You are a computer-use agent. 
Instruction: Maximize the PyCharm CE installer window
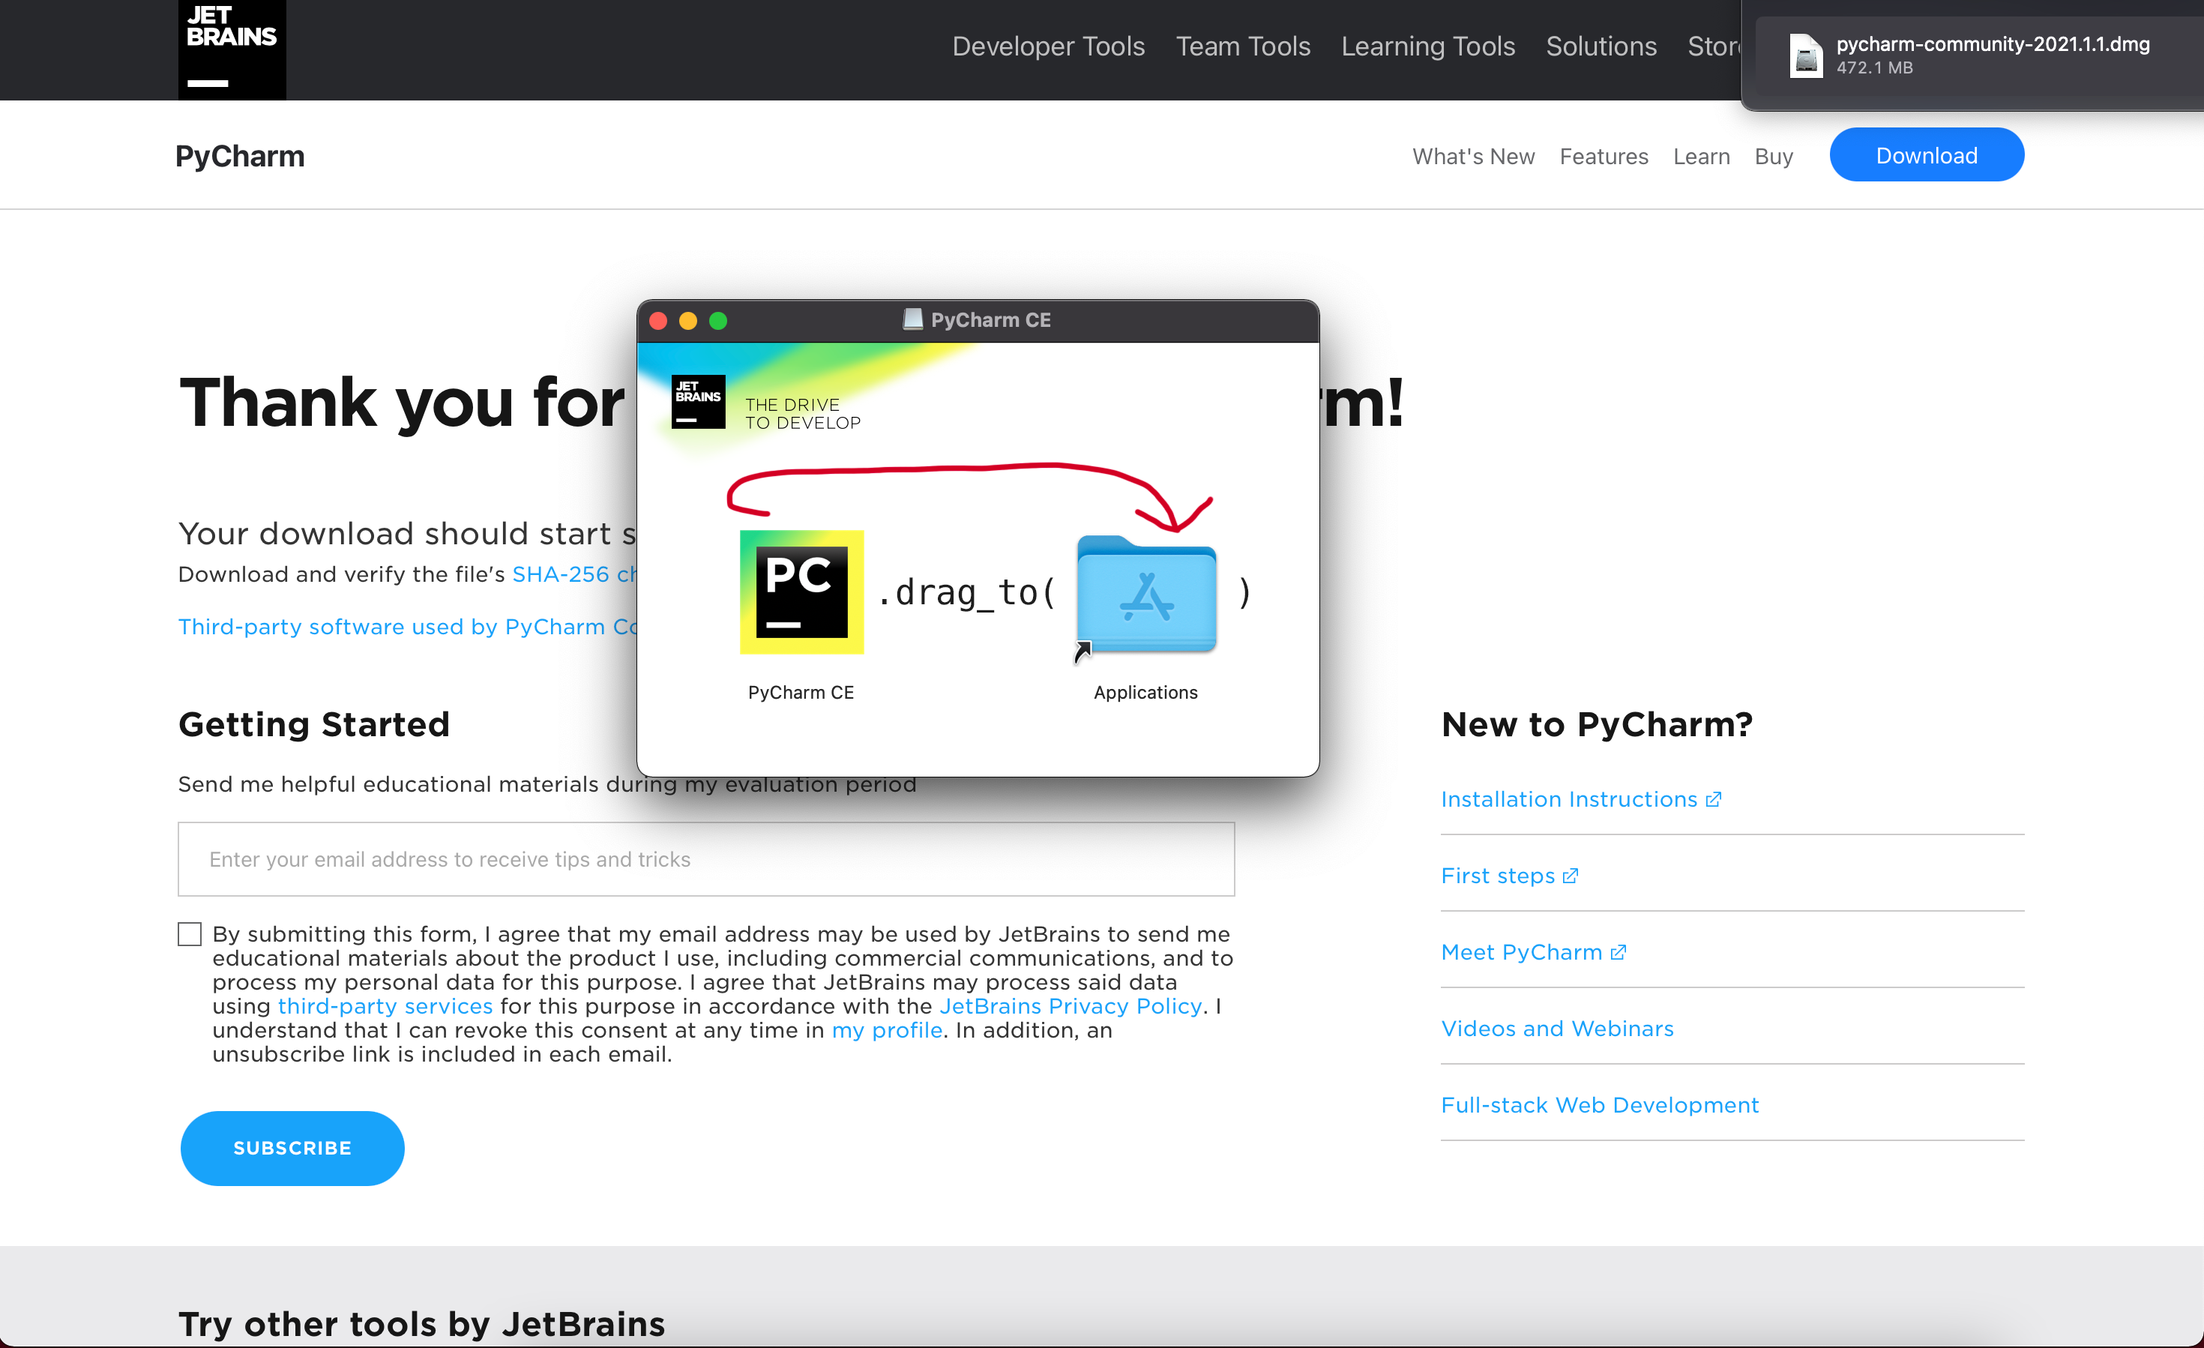(718, 320)
